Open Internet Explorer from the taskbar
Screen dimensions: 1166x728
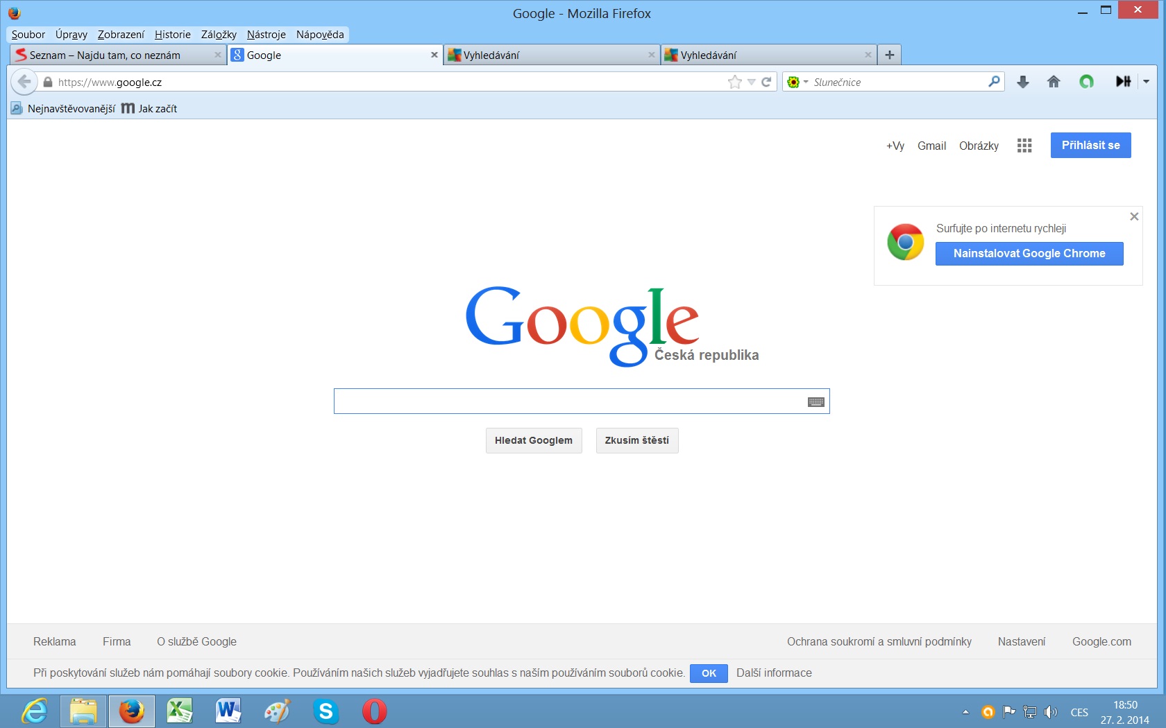(34, 711)
